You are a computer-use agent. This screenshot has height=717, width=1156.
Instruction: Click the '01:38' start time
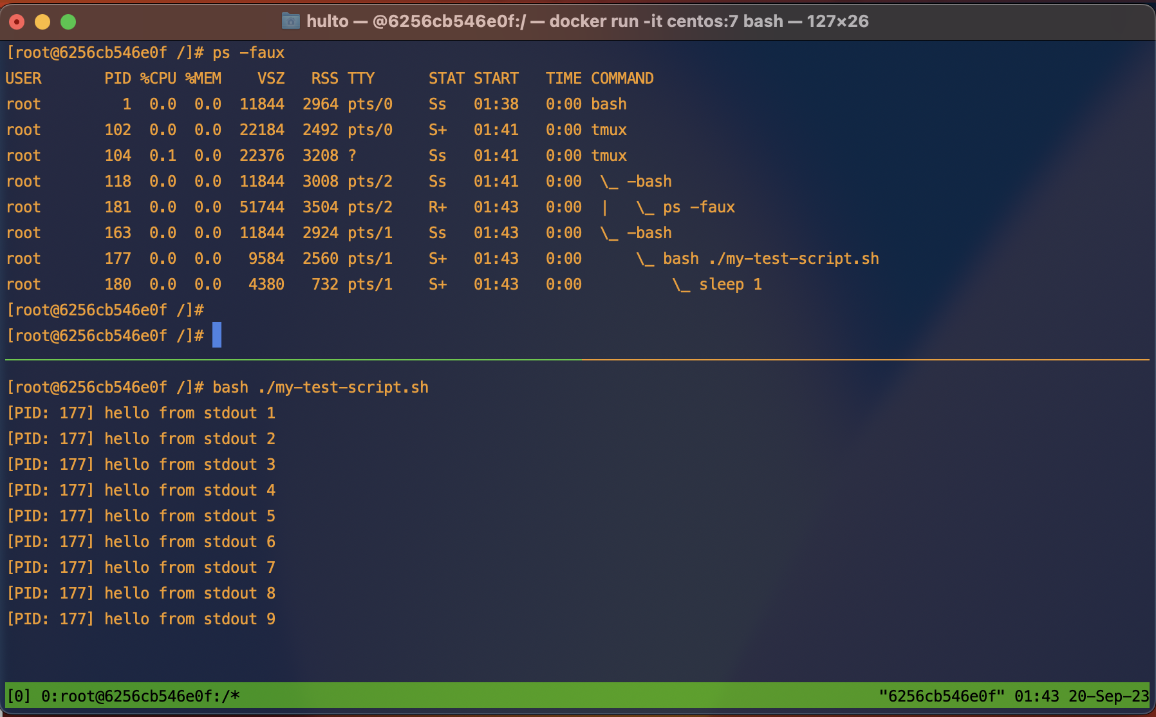pos(496,104)
